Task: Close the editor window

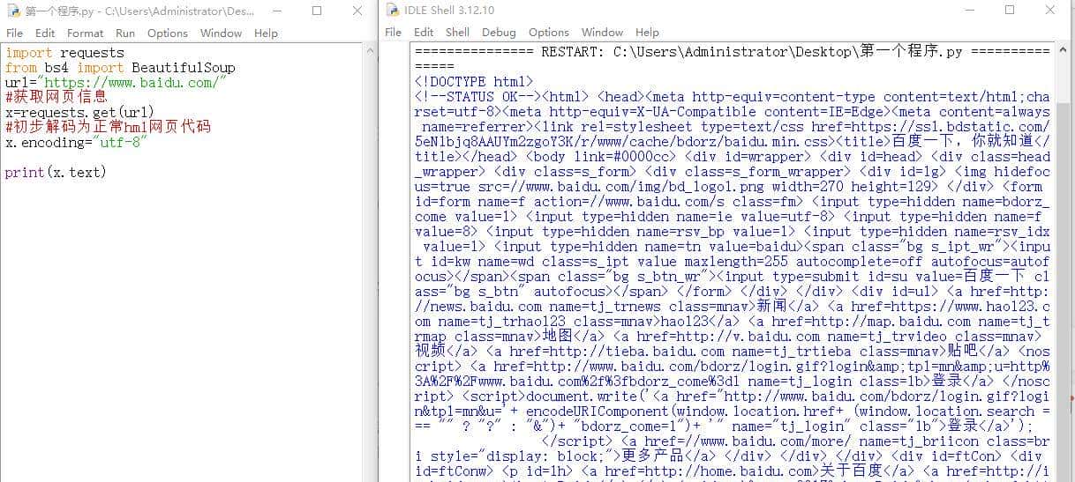Action: (357, 11)
